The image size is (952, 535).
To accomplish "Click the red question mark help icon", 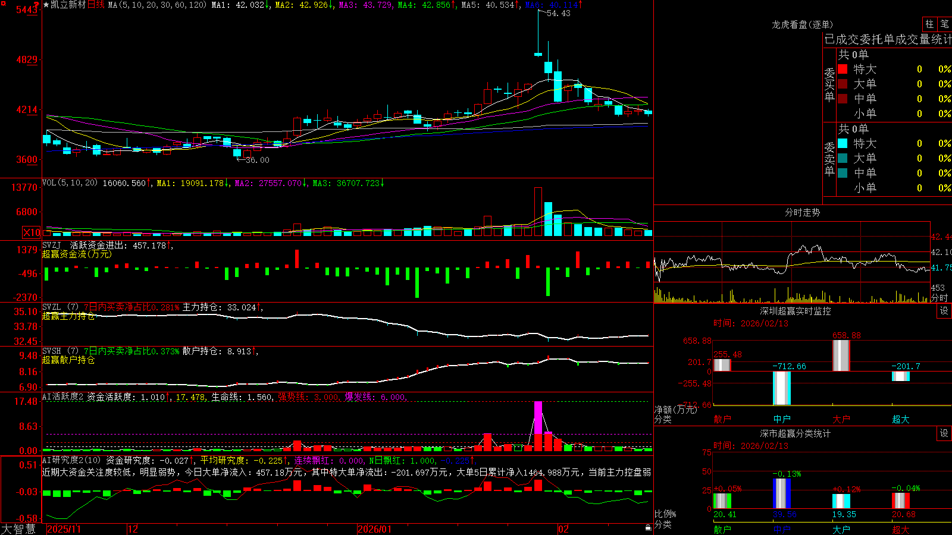I will [37, 4].
